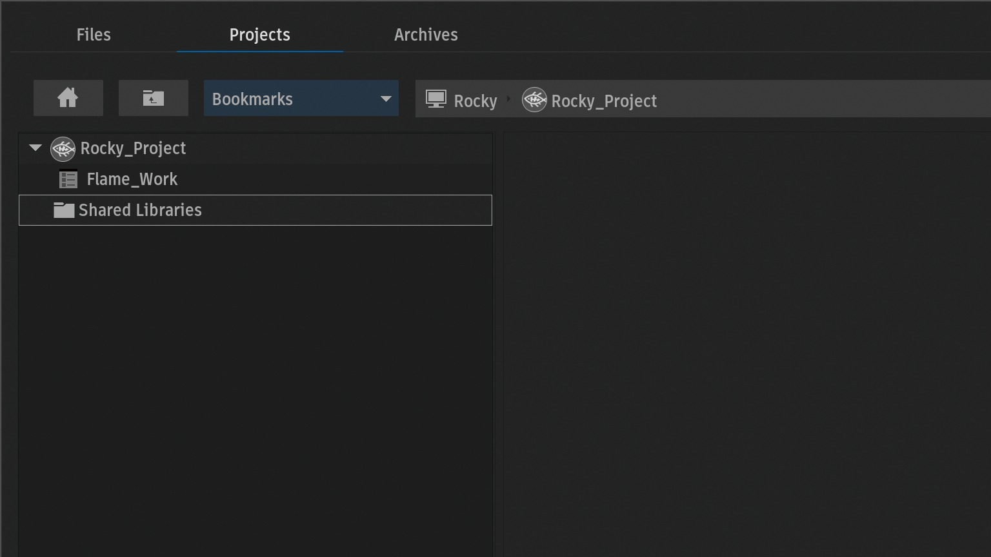Click the breadcrumb arrow after Rocky
The height and width of the screenshot is (557, 991).
[x=509, y=99]
